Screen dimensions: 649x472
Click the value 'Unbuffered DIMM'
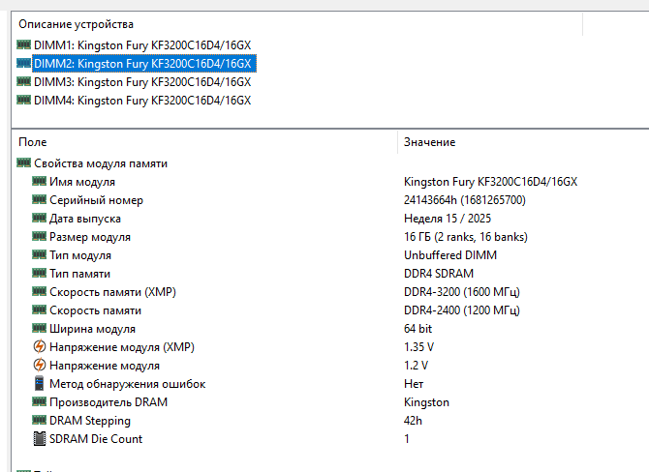(x=450, y=255)
